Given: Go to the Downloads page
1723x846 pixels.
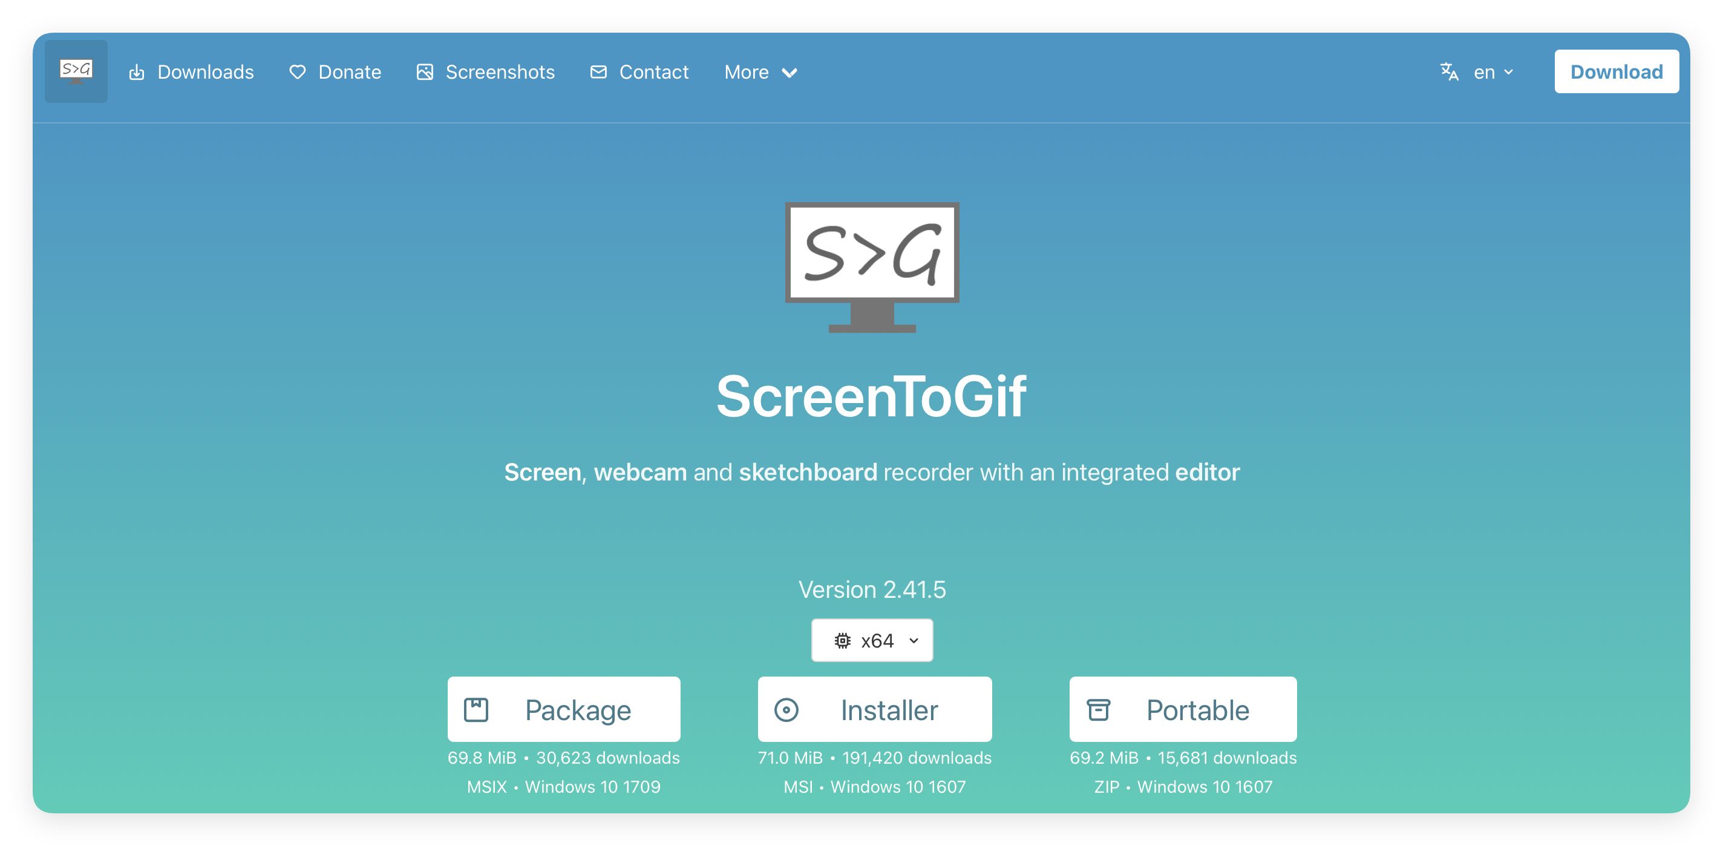Looking at the screenshot, I should (204, 72).
